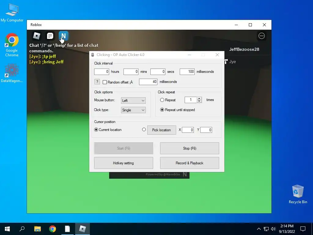Viewport: 313px width, 235px height.
Task: Launch Google Chrome from desktop shortcut
Action: click(x=12, y=45)
